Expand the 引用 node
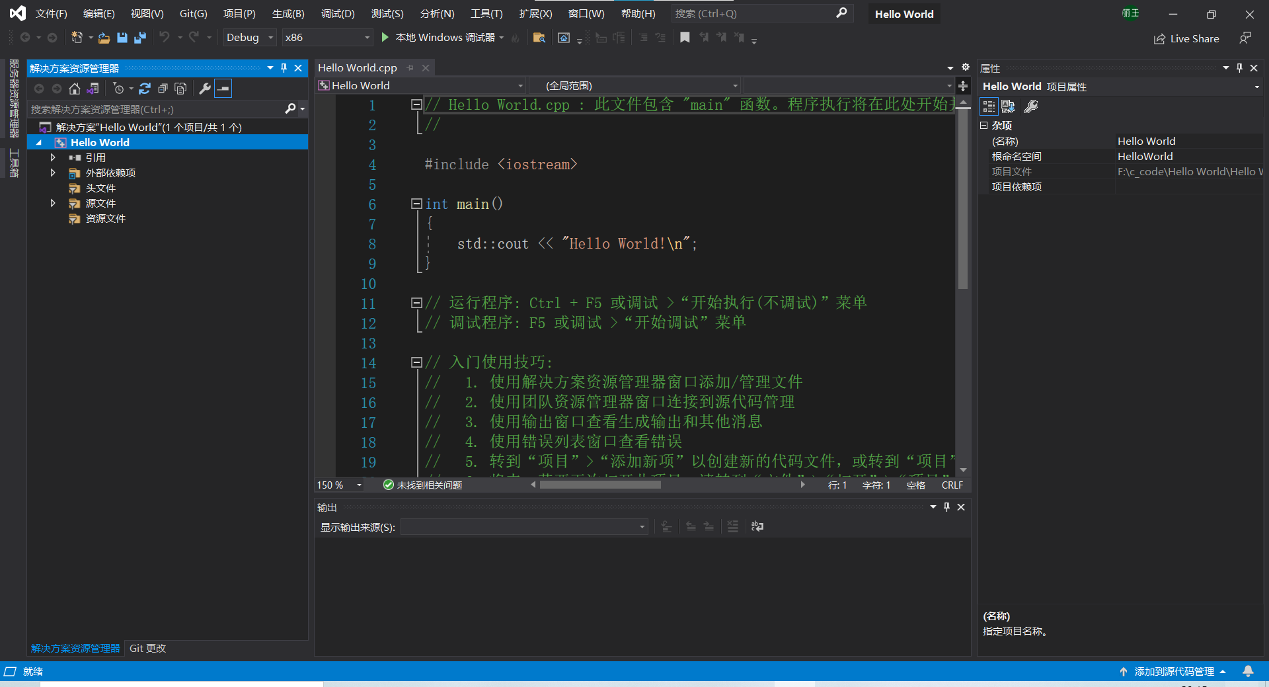The image size is (1269, 687). point(53,157)
